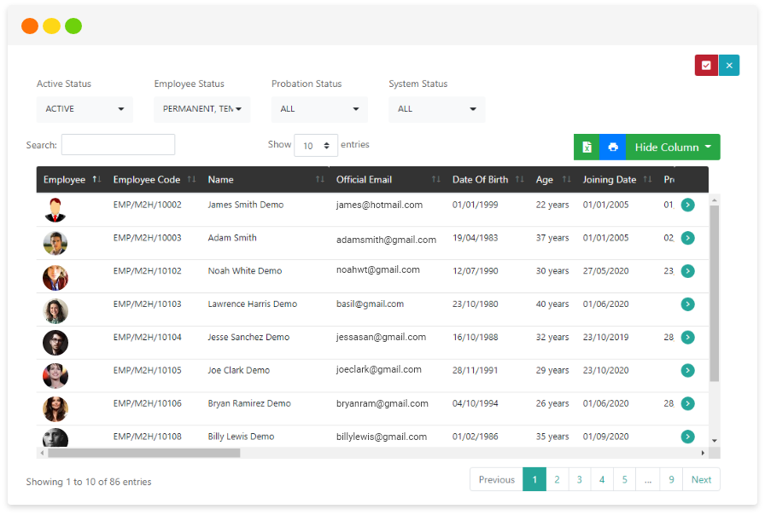Open details arrow for Noah White Demo
This screenshot has height=515, width=765.
[x=688, y=270]
